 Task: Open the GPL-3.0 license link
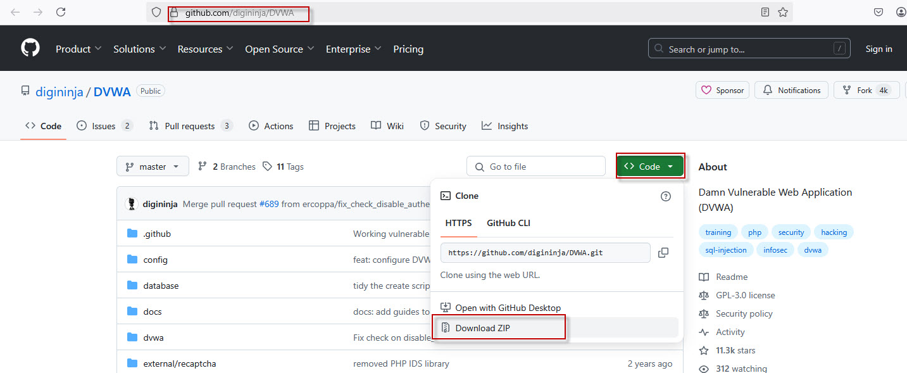pos(737,295)
